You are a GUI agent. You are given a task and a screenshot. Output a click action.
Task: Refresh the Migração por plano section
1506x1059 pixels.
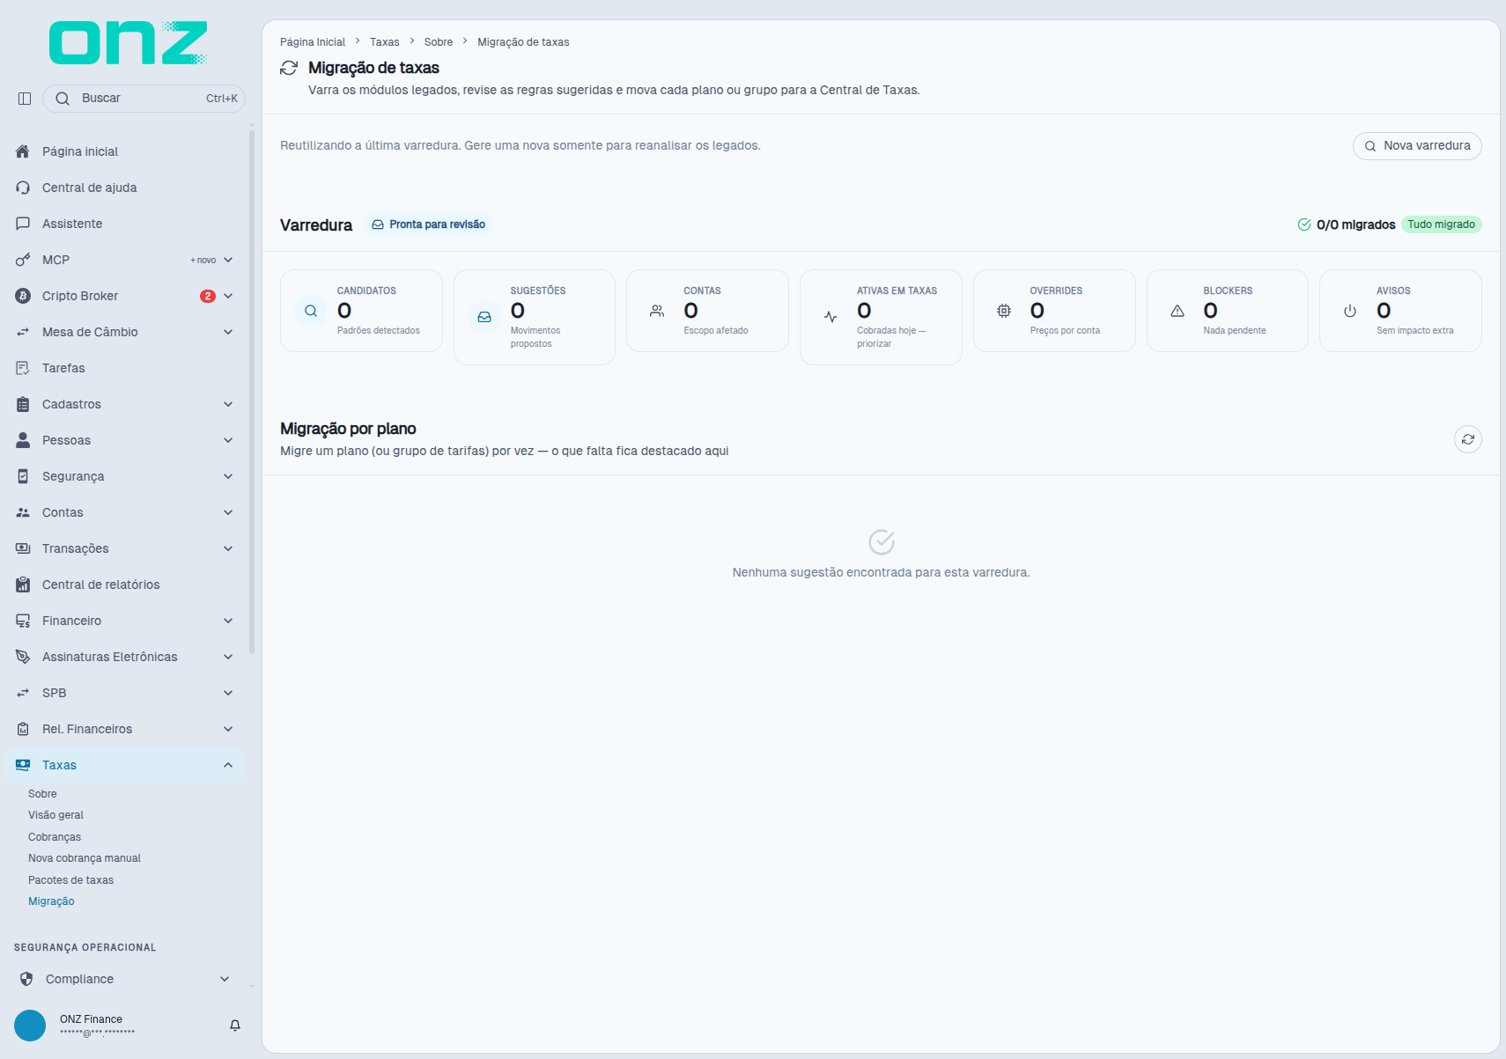[x=1467, y=439]
